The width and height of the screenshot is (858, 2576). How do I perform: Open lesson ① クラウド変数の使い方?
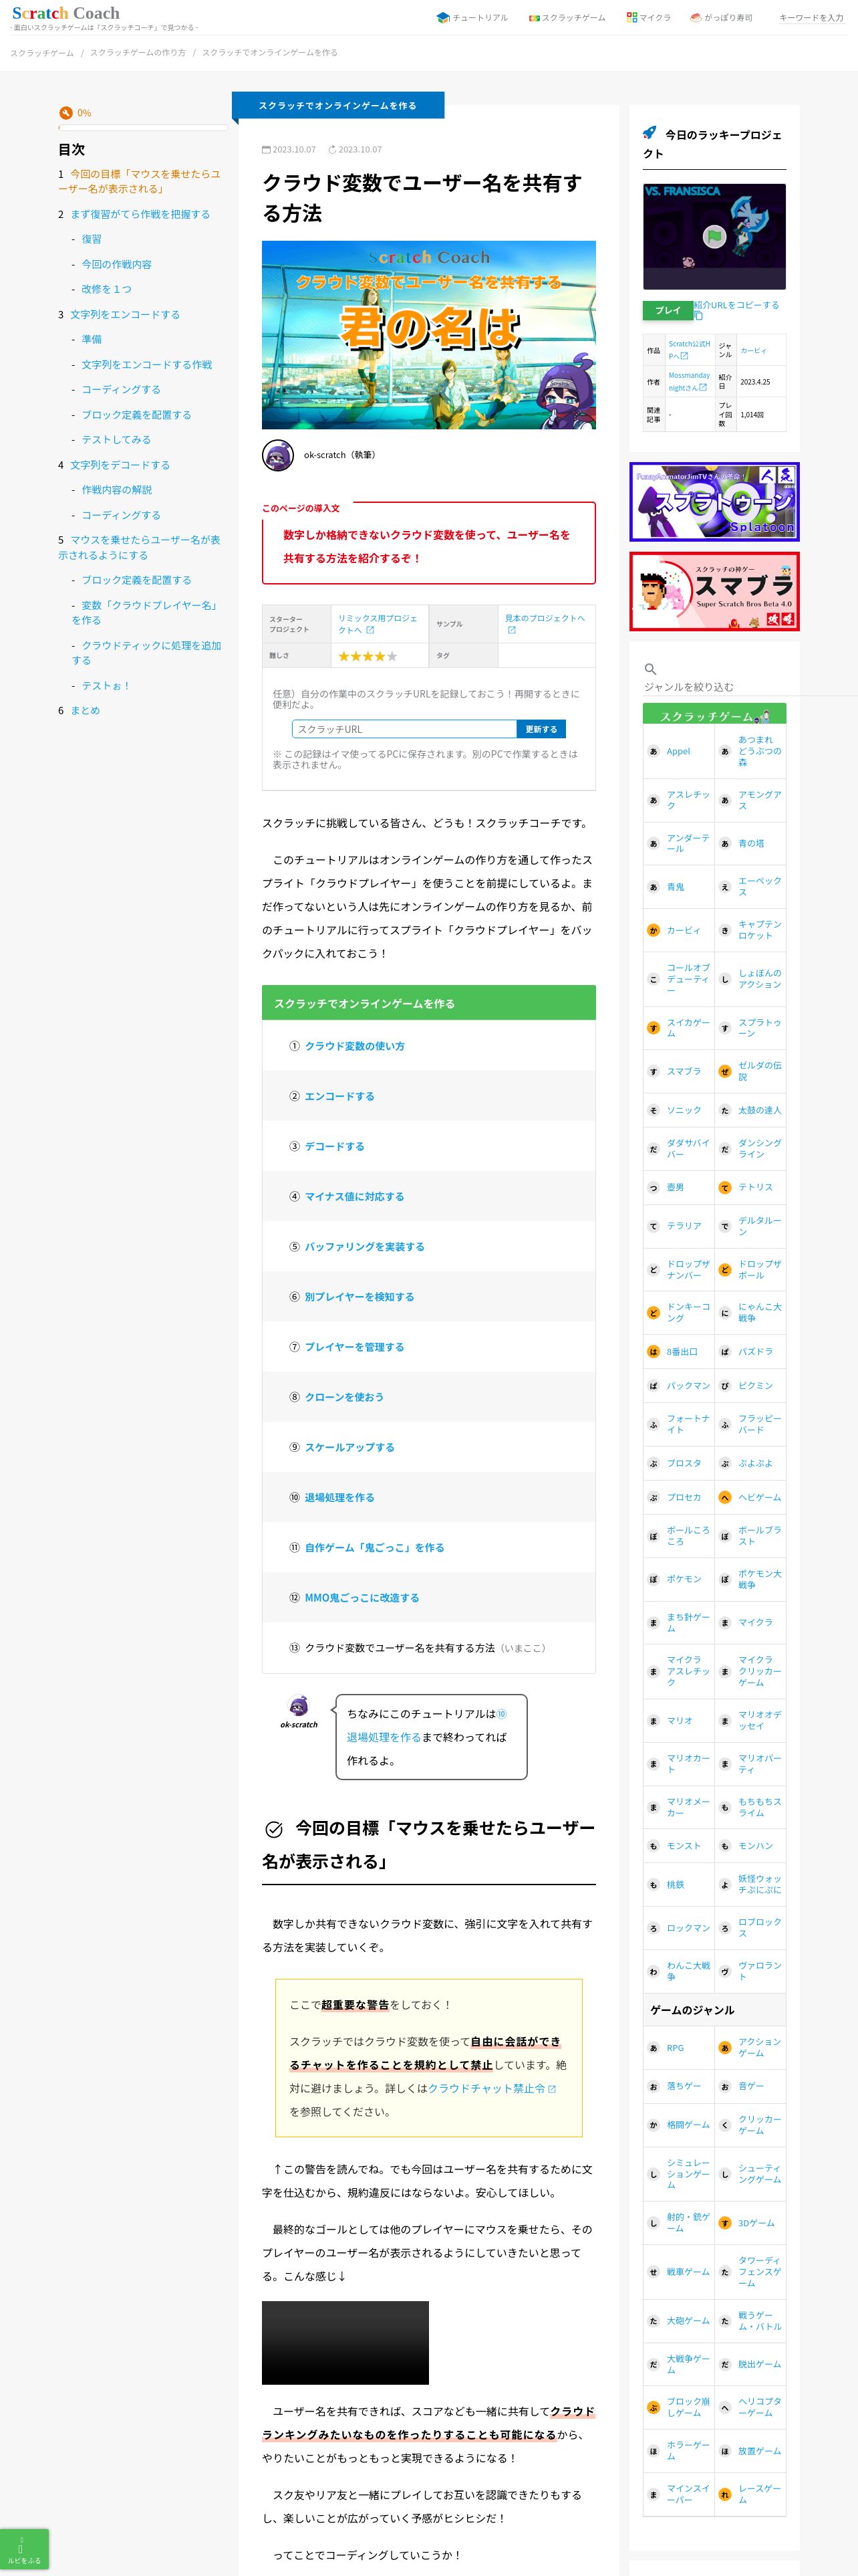355,1046
